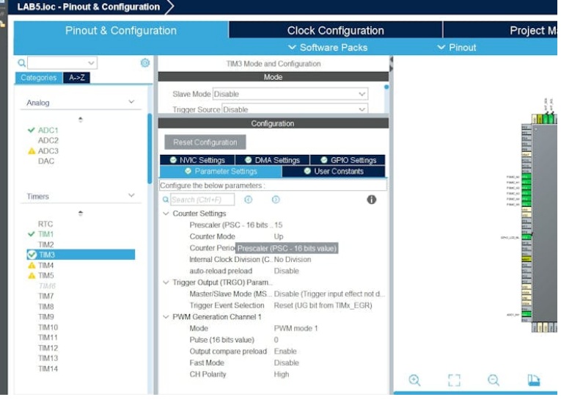Click the gear settings icon in categories panel

tap(145, 63)
